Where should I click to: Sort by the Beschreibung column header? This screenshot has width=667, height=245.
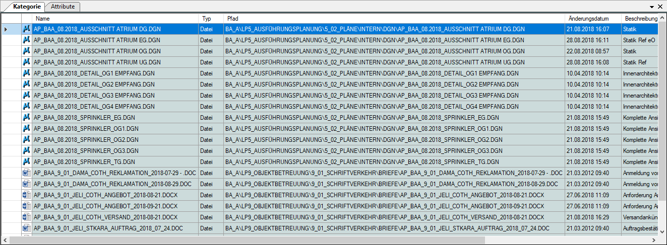pos(639,19)
